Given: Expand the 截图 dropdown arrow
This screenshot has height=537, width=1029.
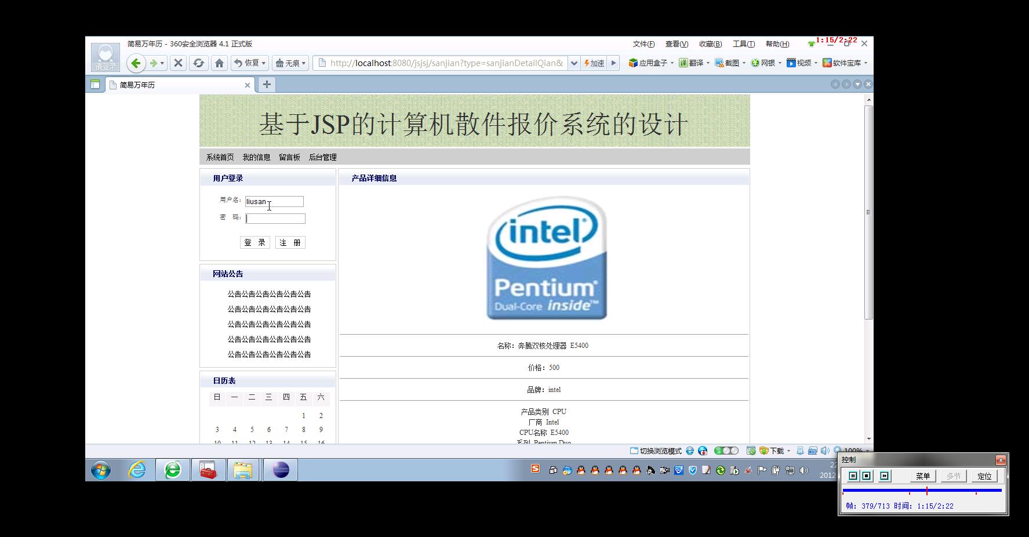Looking at the screenshot, I should coord(744,63).
